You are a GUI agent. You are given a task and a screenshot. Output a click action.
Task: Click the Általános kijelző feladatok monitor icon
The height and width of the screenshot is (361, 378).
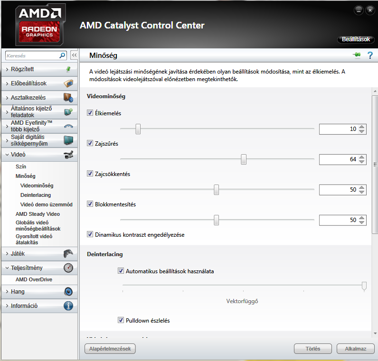pyautogui.click(x=68, y=112)
